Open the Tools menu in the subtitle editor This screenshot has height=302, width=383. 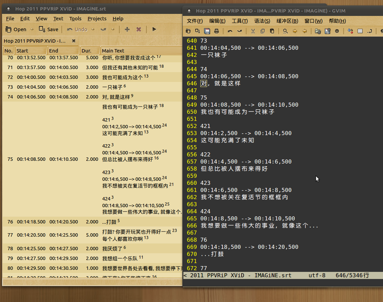pyautogui.click(x=75, y=19)
